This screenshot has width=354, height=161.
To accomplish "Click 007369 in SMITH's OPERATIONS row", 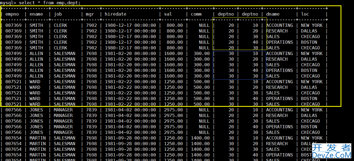I will 13,42.
